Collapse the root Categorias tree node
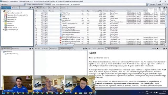Viewport: 168px width, 95px height. pos(2,11)
